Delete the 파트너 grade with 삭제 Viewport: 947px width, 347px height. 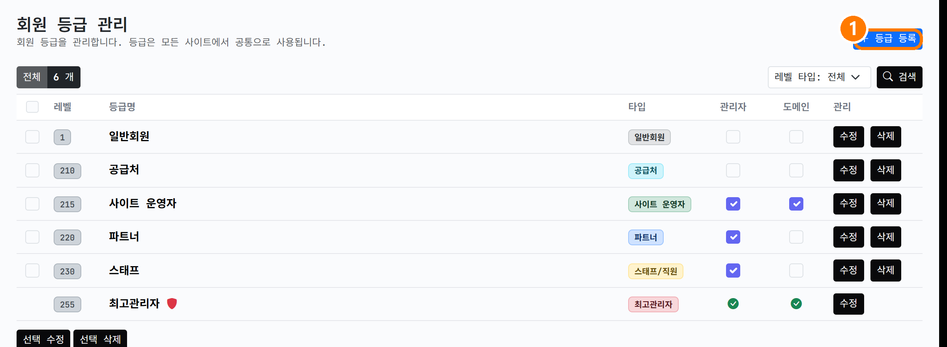pos(885,237)
